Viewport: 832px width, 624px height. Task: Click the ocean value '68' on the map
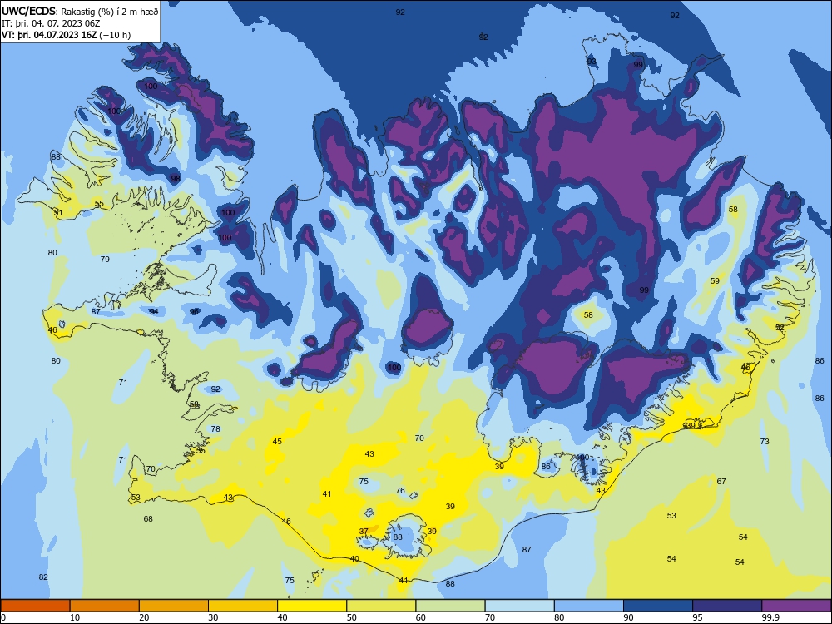(x=148, y=519)
